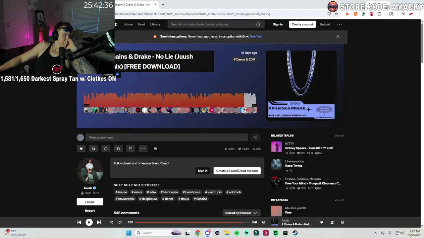View all In Playlists entries
The width and height of the screenshot is (424, 238).
pyautogui.click(x=339, y=200)
